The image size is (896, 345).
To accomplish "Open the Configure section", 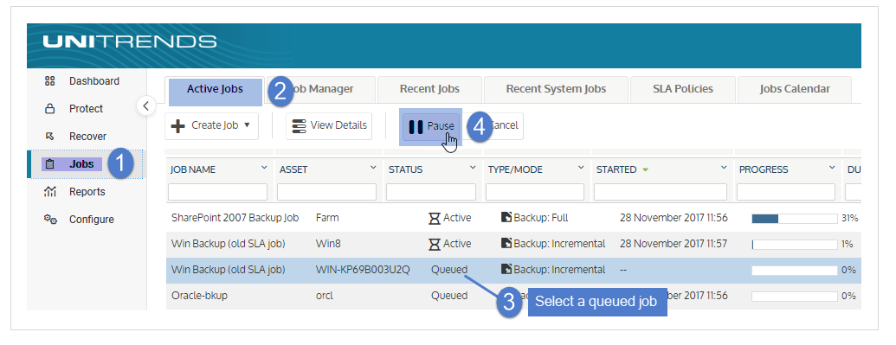I will 92,220.
